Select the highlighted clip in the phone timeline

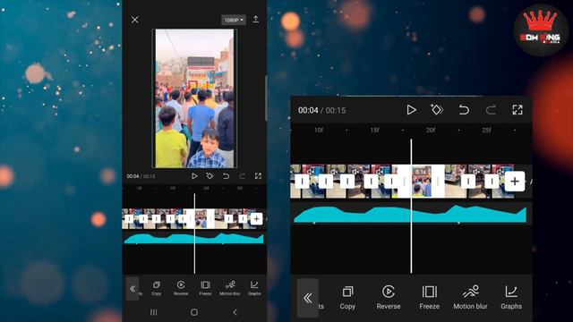[201, 218]
